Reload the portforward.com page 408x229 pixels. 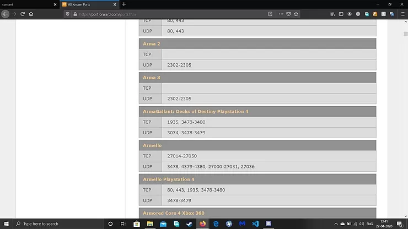pos(23,14)
